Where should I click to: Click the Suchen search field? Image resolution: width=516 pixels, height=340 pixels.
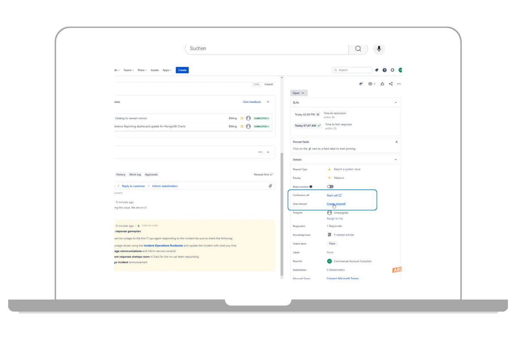pos(267,49)
